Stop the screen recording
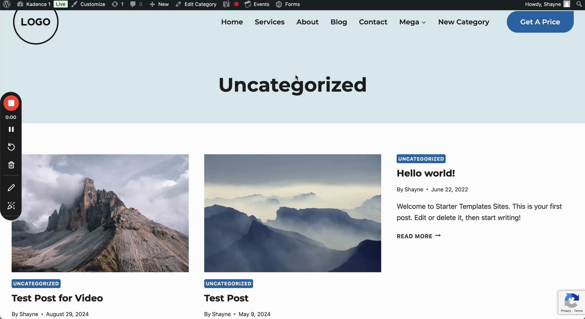The height and width of the screenshot is (319, 585). 11,103
